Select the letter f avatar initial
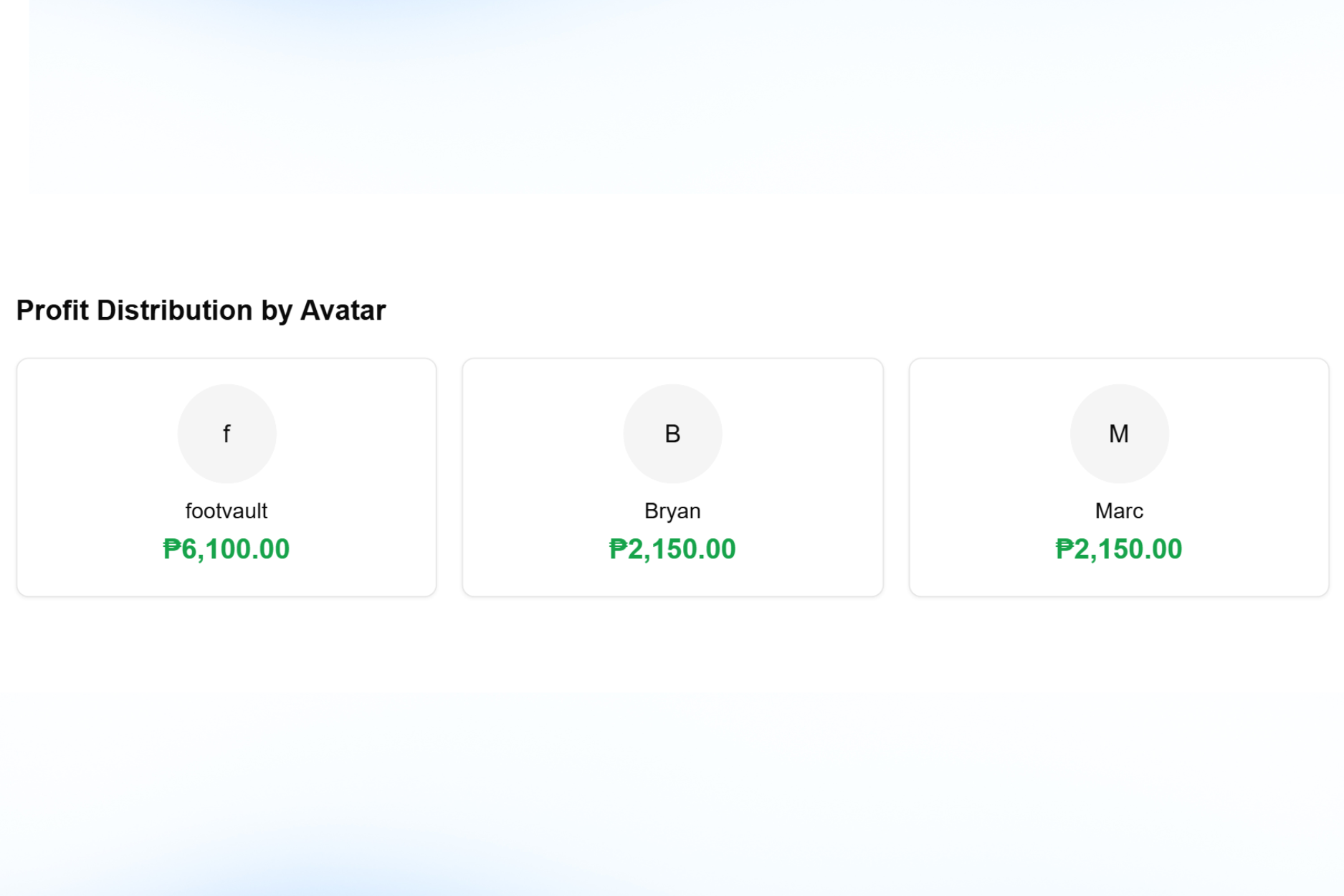Viewport: 1344px width, 896px height. pyautogui.click(x=227, y=434)
